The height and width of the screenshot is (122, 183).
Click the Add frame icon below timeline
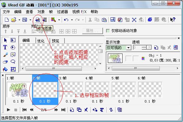(x=72, y=110)
